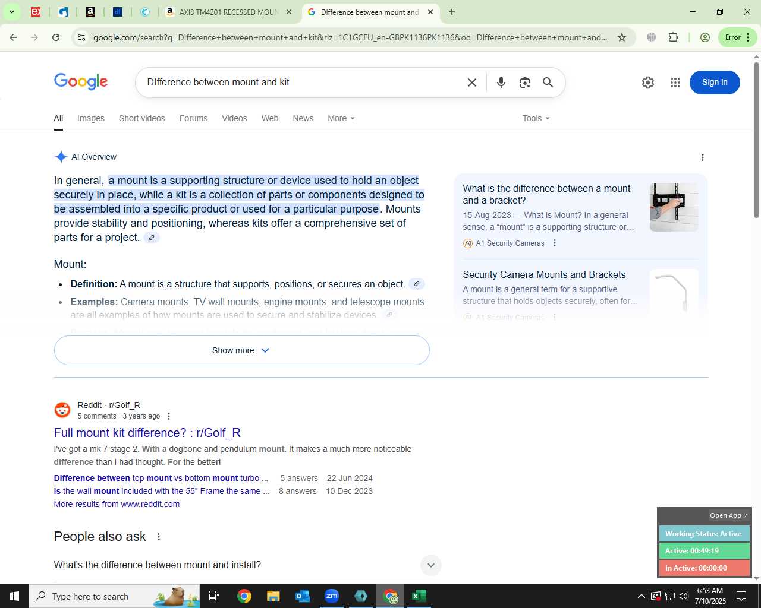Open Google Lens image search icon
Screen dimensions: 761x608
pos(524,83)
